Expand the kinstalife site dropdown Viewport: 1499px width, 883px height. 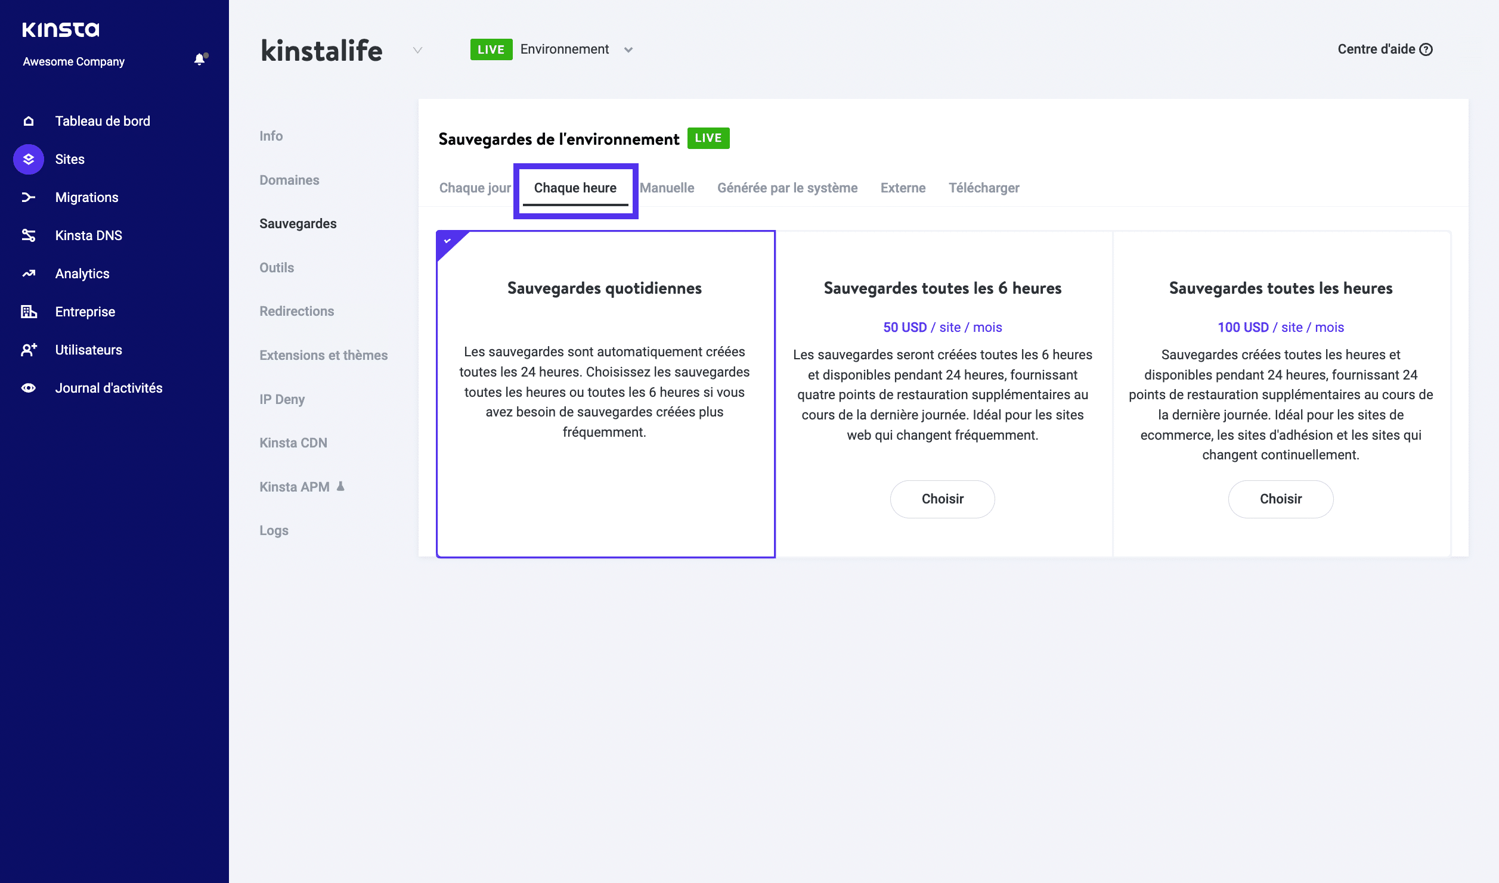coord(416,51)
